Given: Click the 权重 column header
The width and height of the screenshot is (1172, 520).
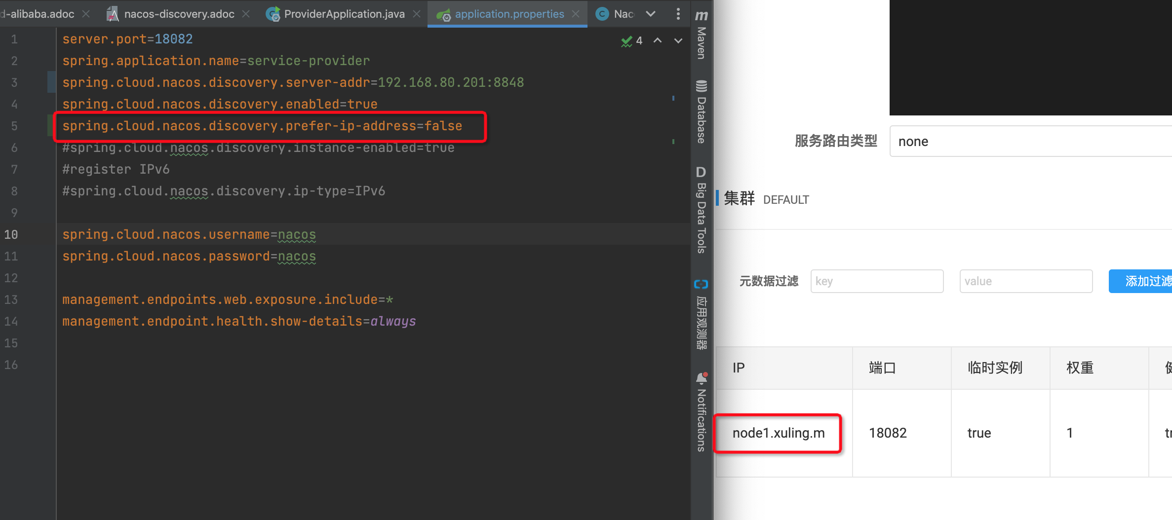Looking at the screenshot, I should pos(1099,368).
